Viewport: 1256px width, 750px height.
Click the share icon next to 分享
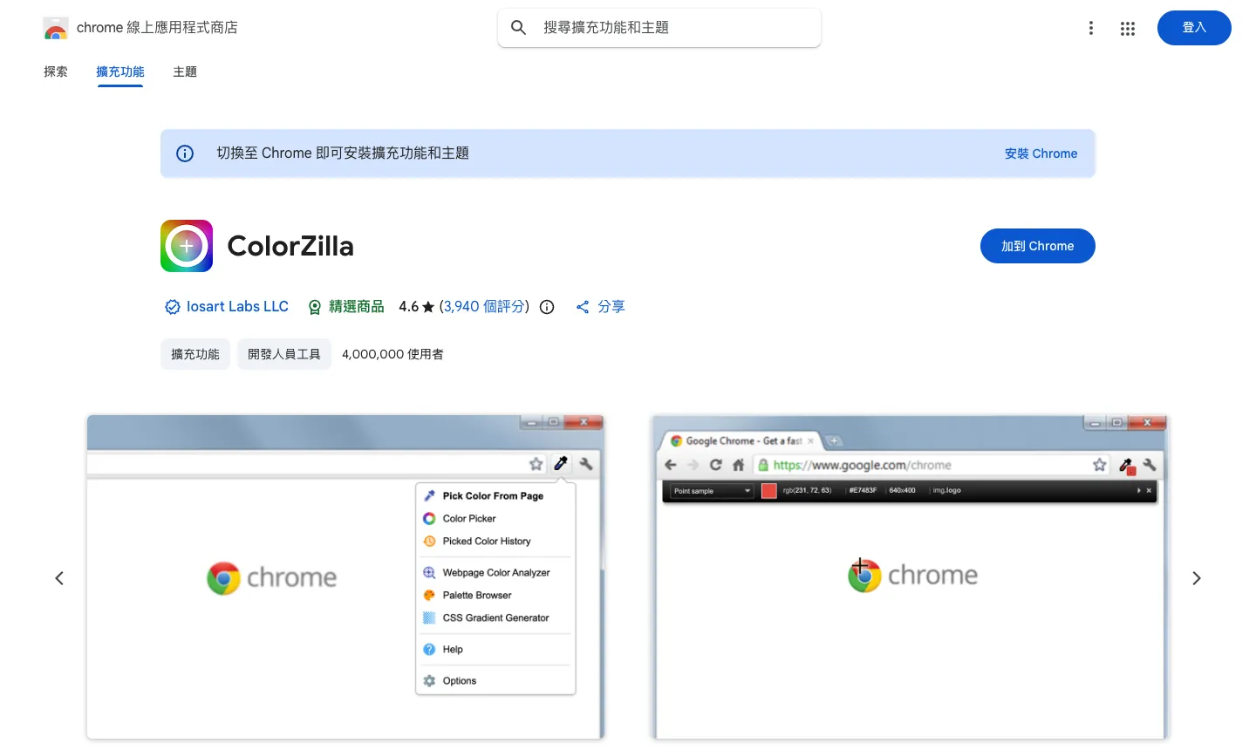click(583, 307)
